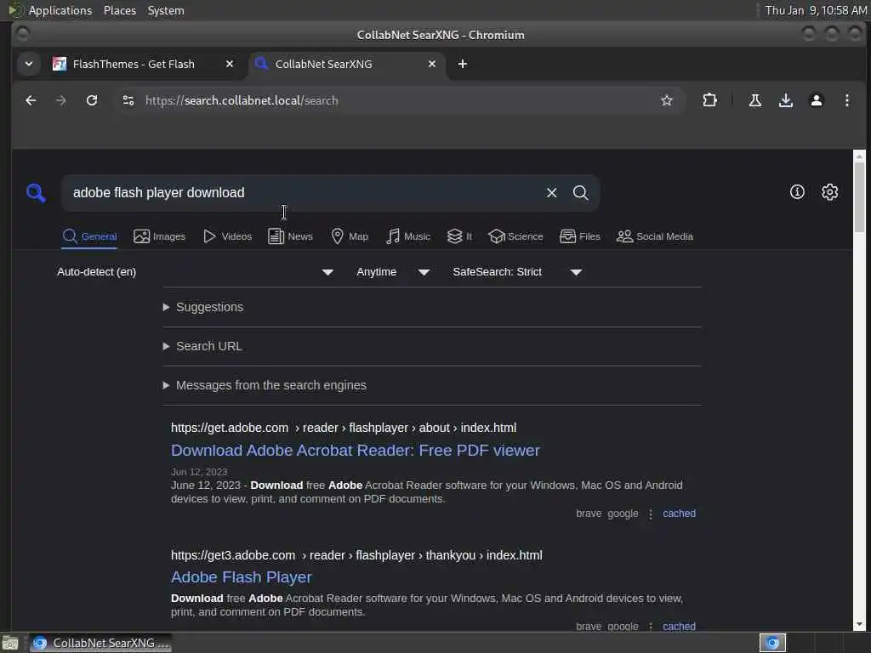Reload the current page

[x=92, y=100]
